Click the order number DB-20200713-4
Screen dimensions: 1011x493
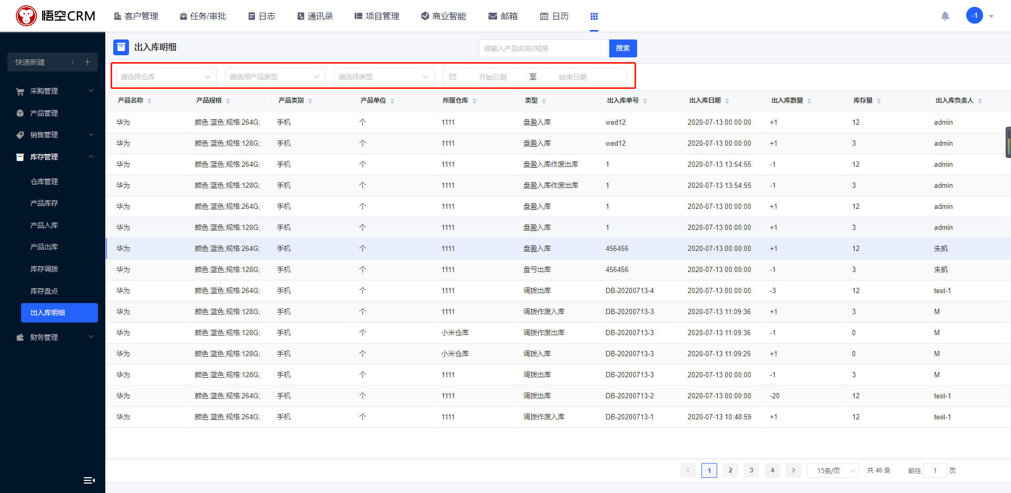(x=630, y=290)
